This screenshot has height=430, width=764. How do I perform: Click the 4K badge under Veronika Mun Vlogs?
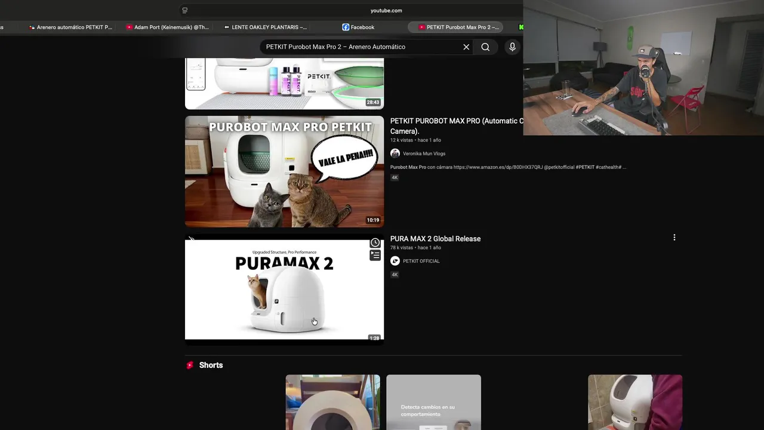point(395,177)
